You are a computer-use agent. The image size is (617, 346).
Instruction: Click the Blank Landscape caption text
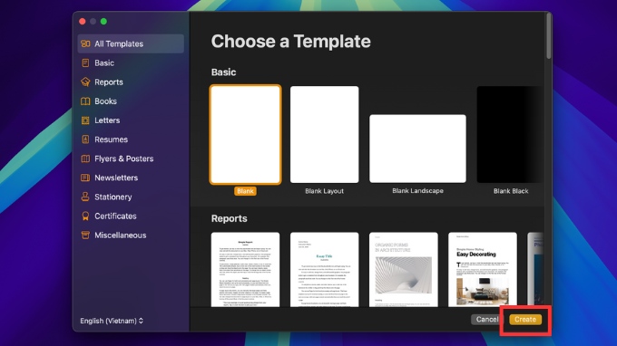point(417,190)
